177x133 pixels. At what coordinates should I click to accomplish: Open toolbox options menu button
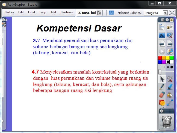click(x=163, y=20)
